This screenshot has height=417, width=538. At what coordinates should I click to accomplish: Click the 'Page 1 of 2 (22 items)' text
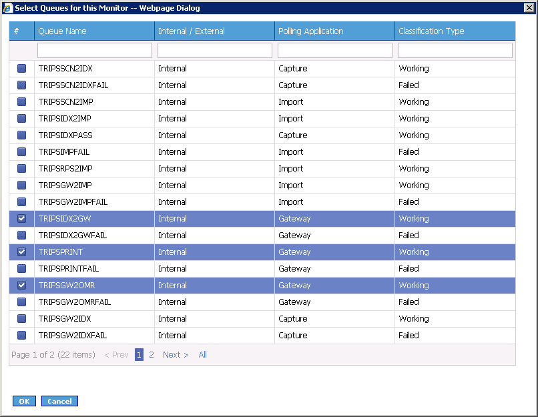coord(53,355)
